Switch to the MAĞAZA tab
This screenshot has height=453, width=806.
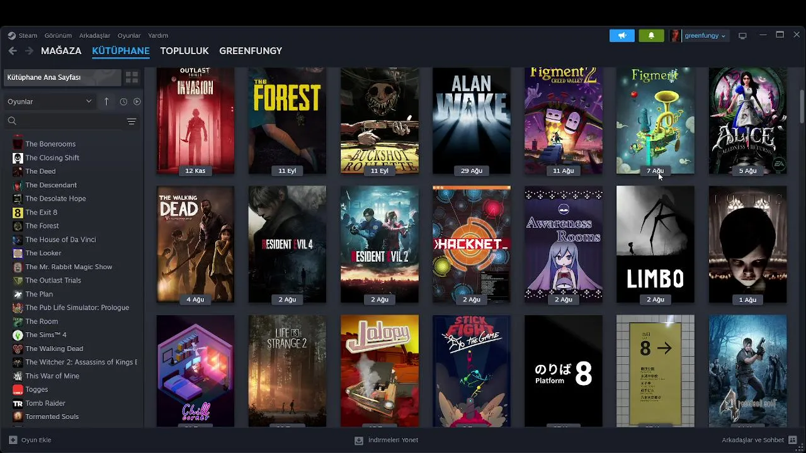(x=61, y=51)
